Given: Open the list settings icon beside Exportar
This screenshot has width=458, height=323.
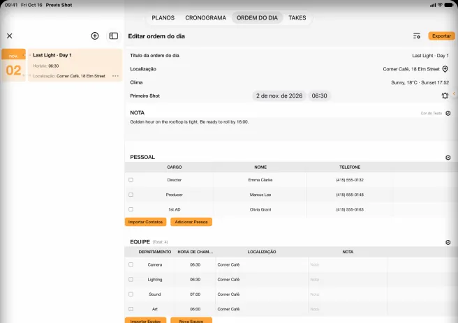Looking at the screenshot, I should [417, 36].
